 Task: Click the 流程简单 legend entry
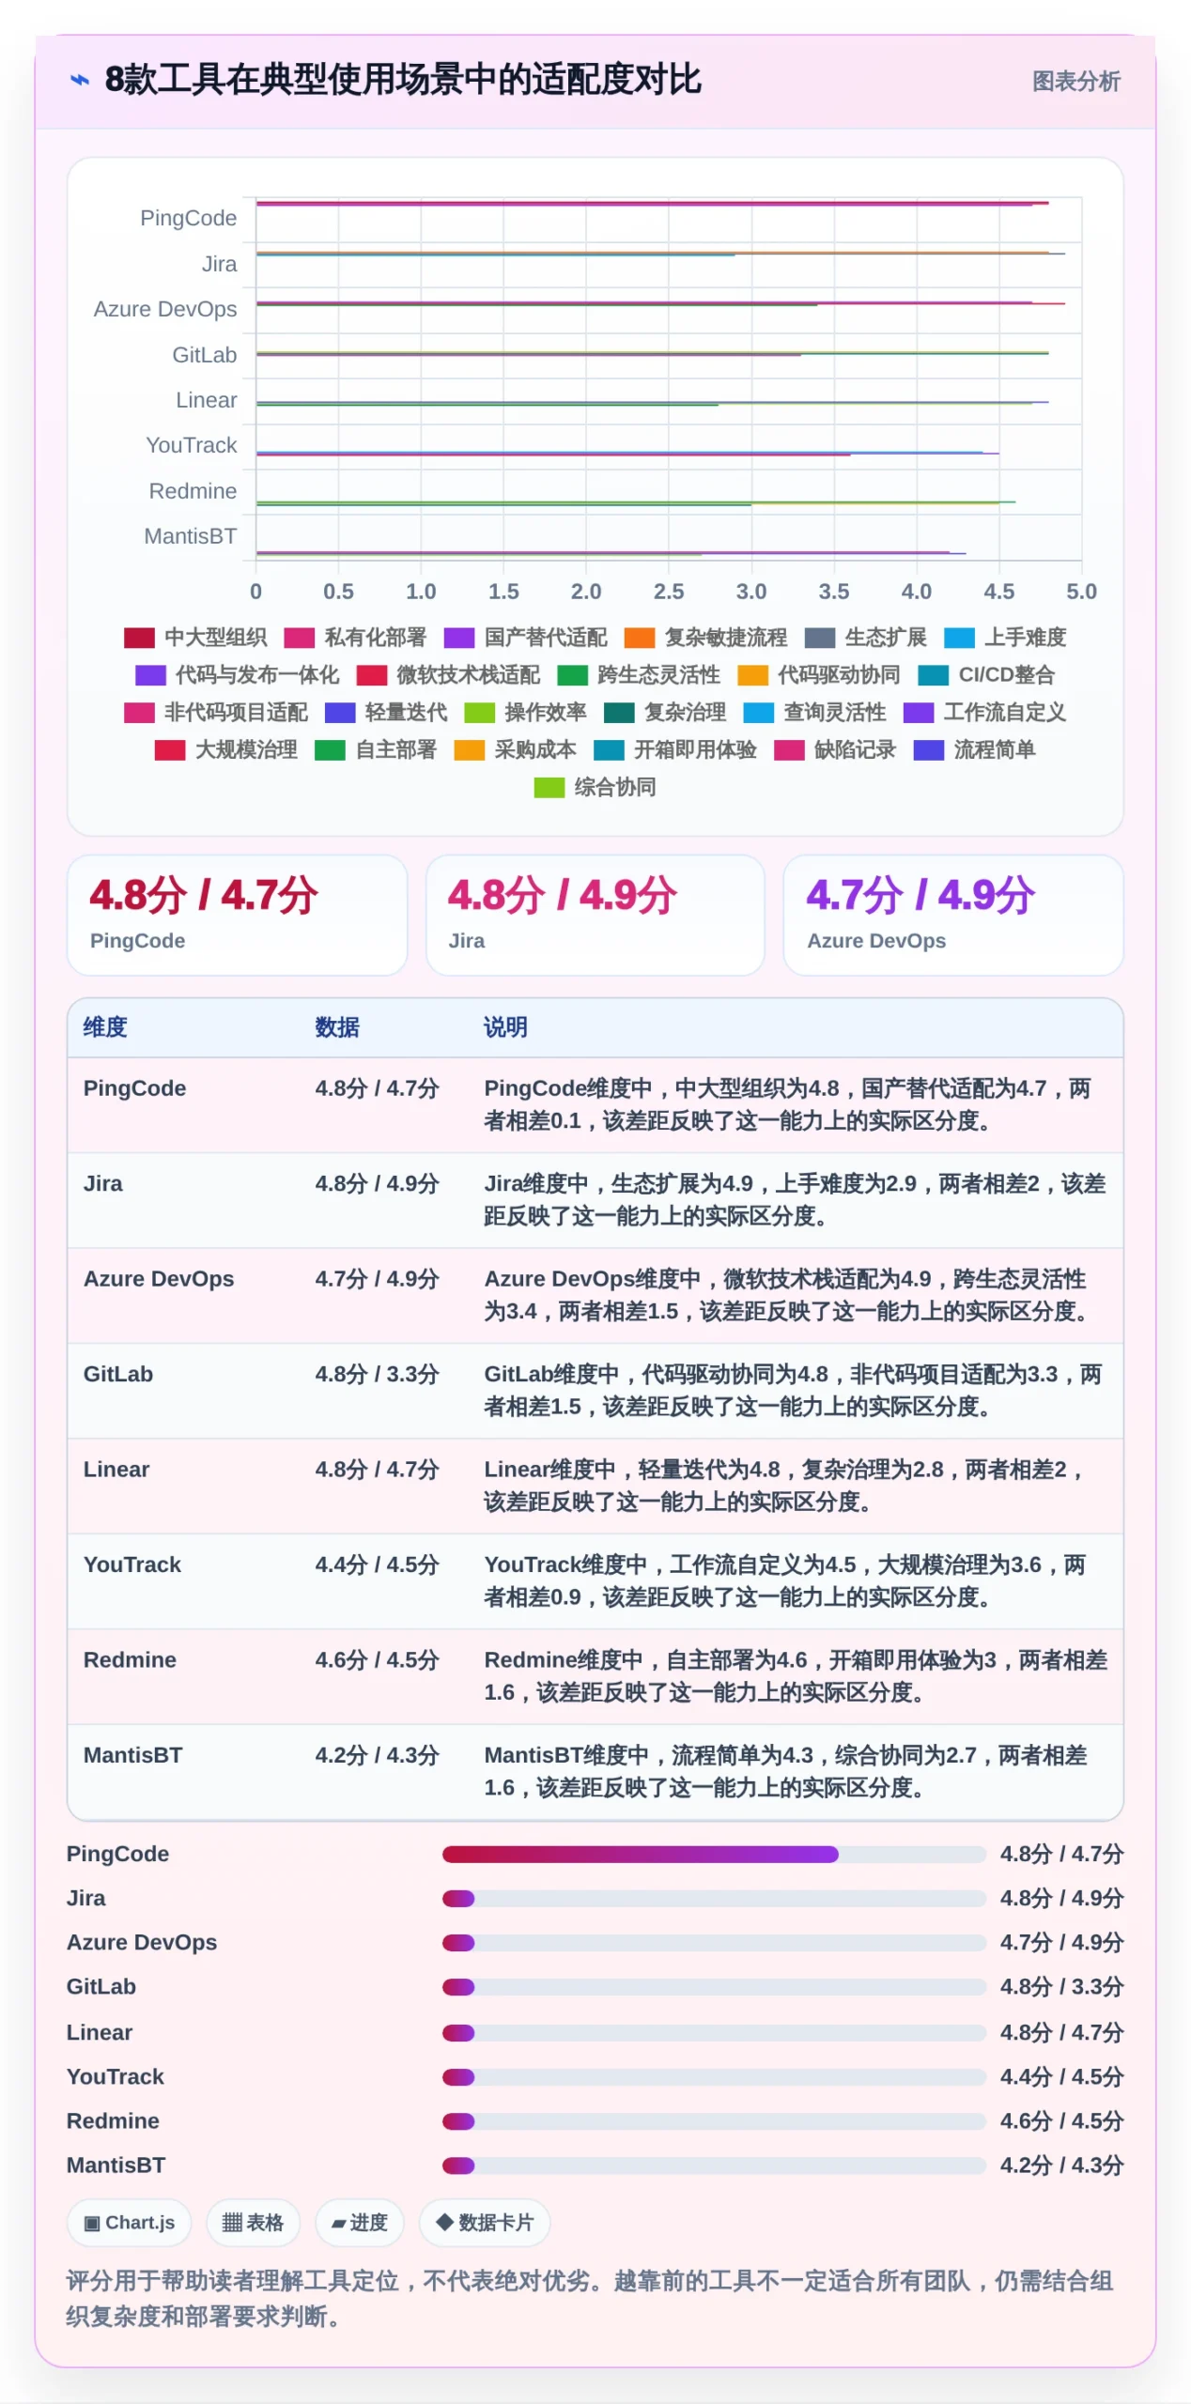pos(975,750)
